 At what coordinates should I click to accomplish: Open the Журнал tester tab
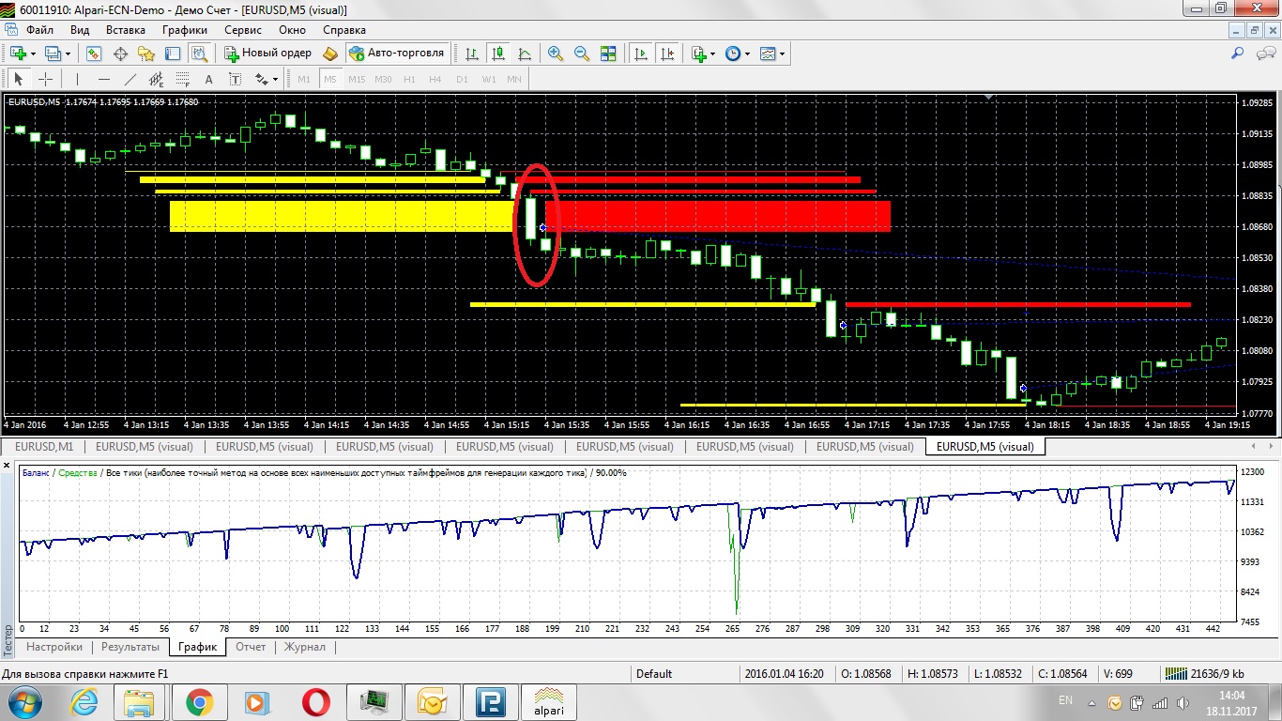(305, 647)
